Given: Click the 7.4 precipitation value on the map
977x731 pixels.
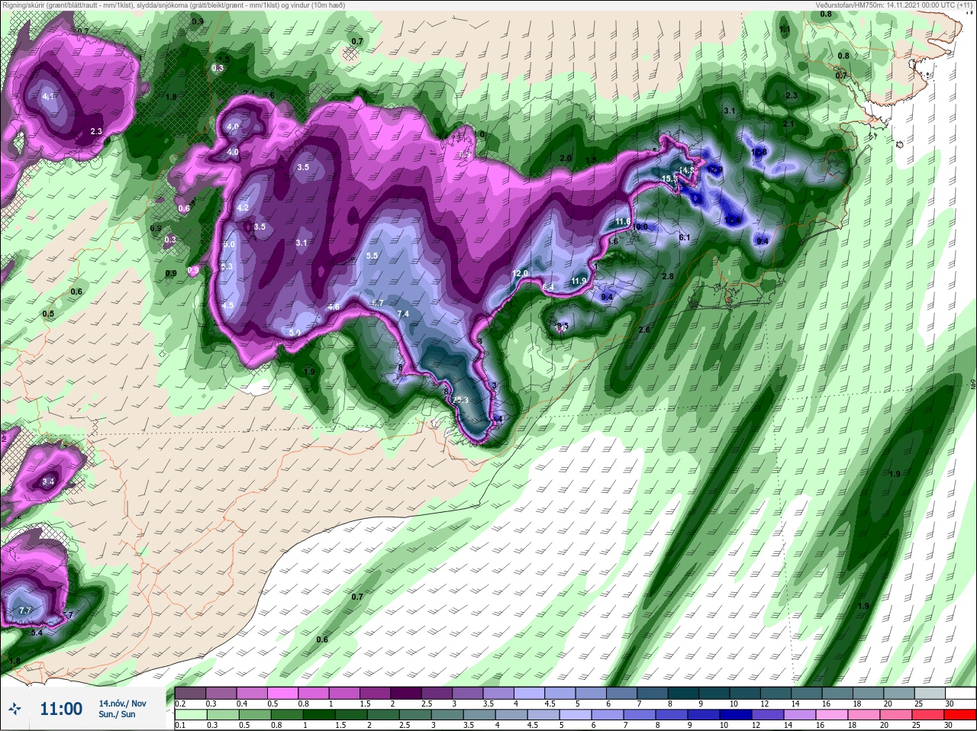Looking at the screenshot, I should click(403, 314).
